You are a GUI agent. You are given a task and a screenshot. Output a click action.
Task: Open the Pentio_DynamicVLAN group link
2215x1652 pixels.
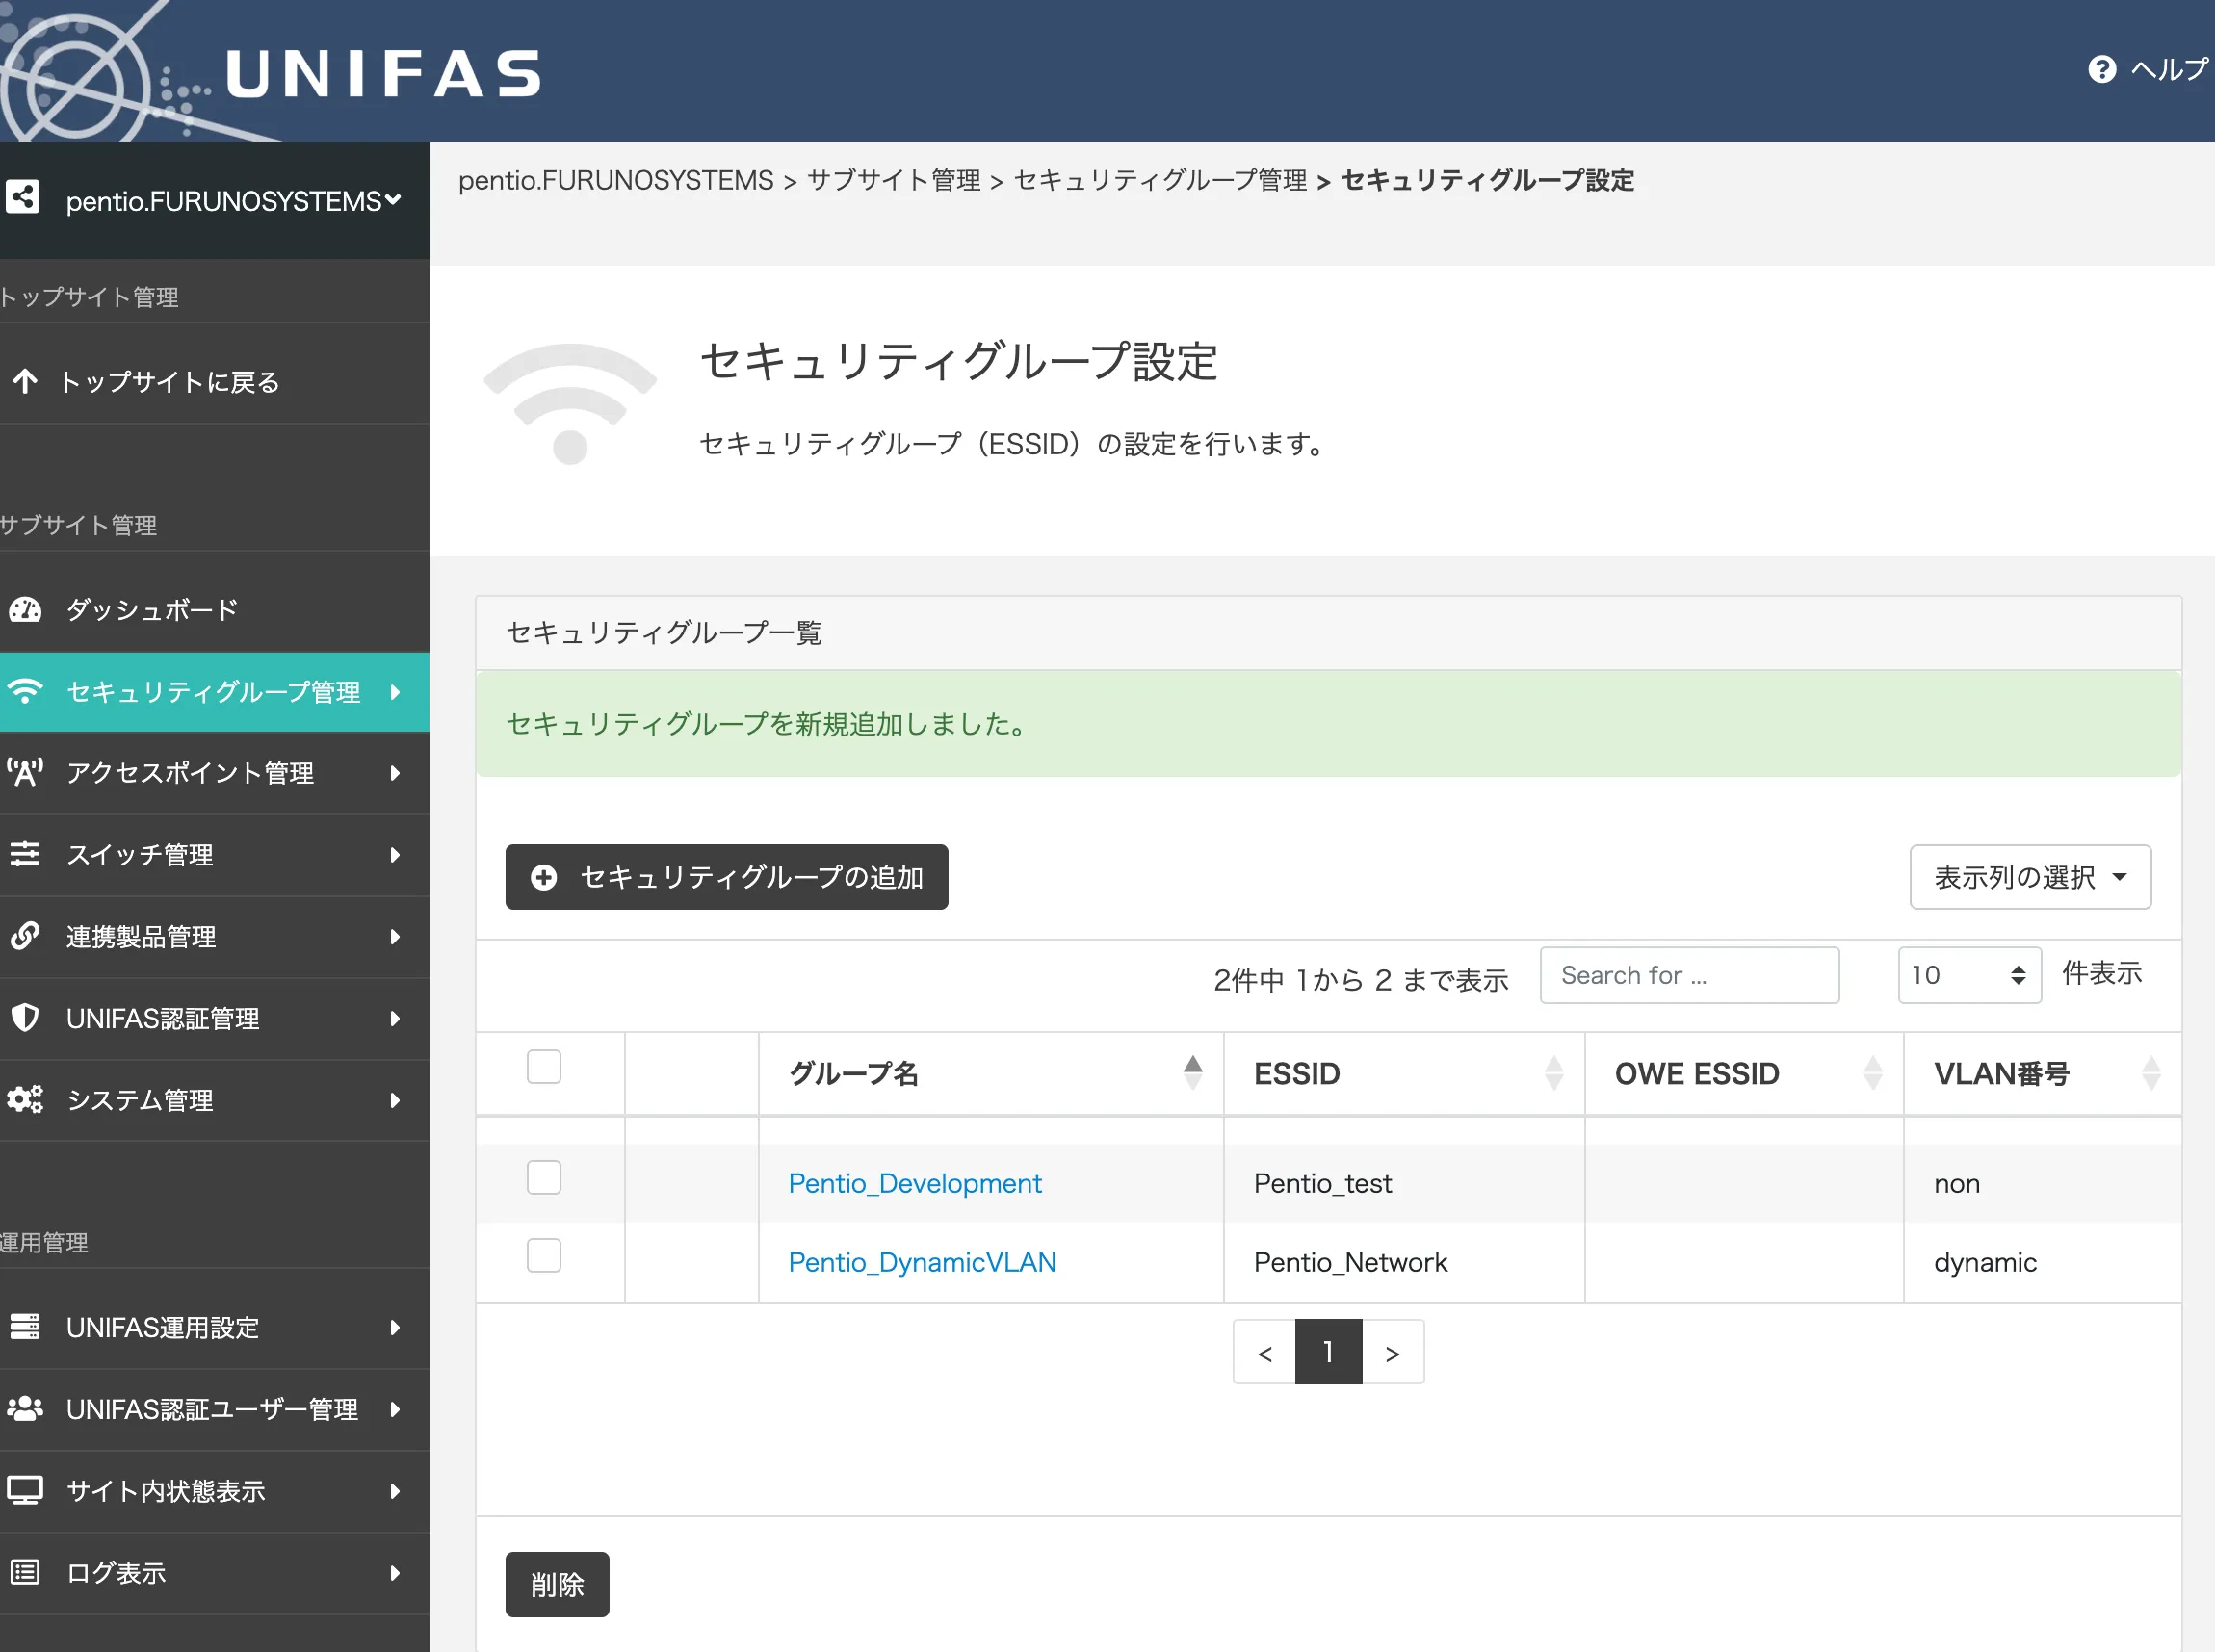pos(922,1262)
